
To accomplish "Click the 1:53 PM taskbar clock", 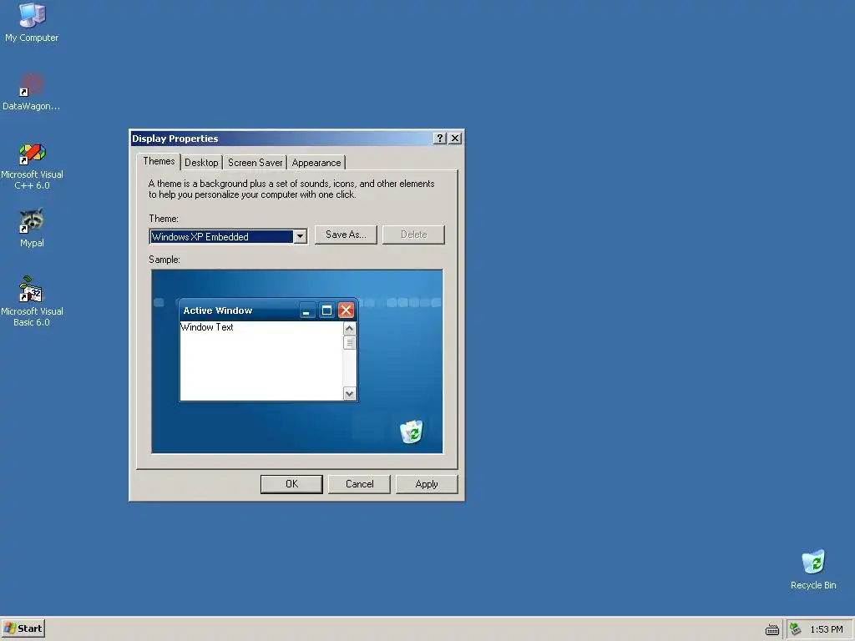I will pyautogui.click(x=826, y=629).
